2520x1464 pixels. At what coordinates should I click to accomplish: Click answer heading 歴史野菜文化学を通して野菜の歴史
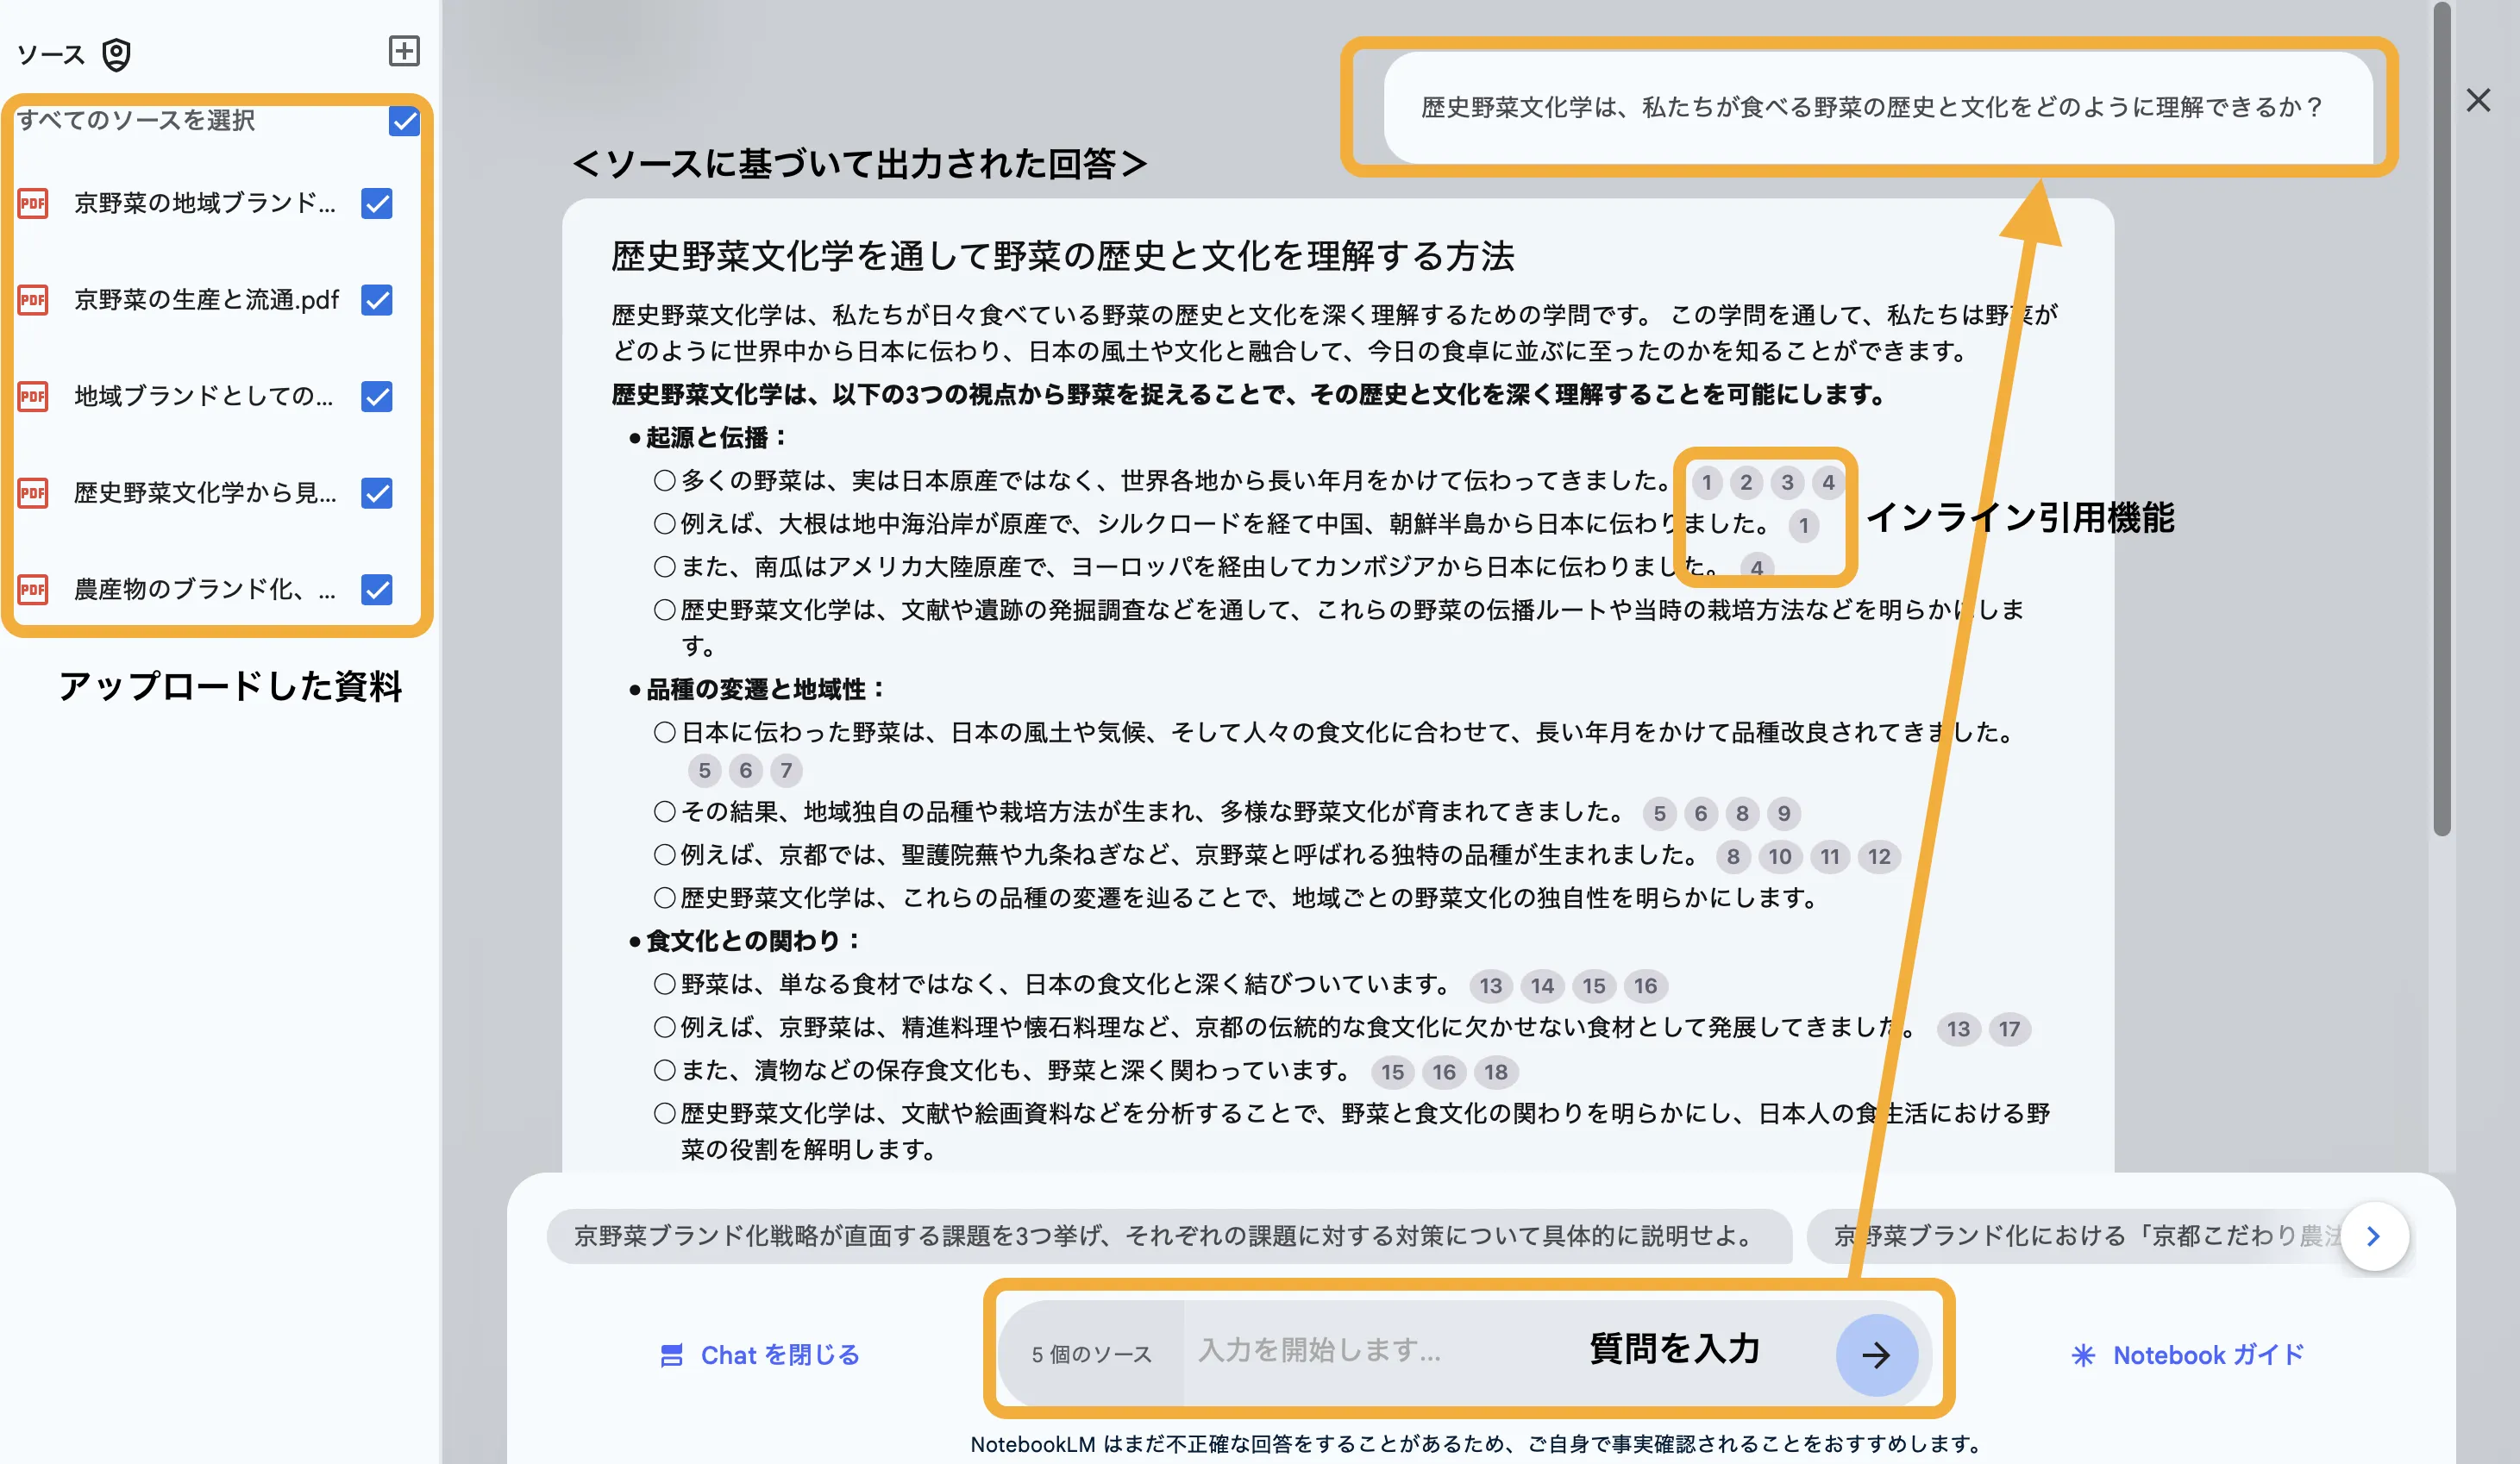click(1063, 257)
